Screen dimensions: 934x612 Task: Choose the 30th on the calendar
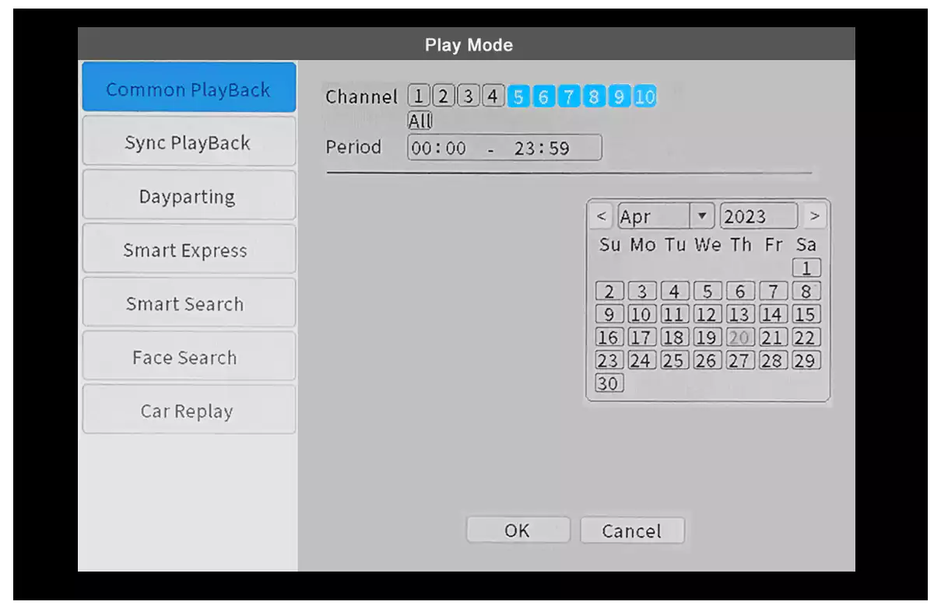[x=609, y=383]
